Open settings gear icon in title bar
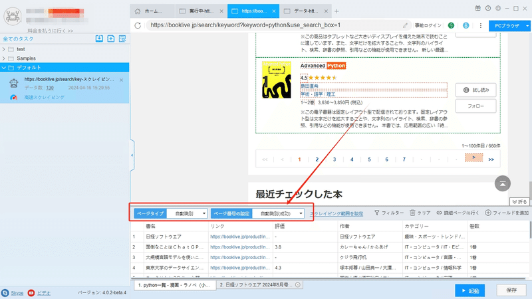 [x=497, y=9]
